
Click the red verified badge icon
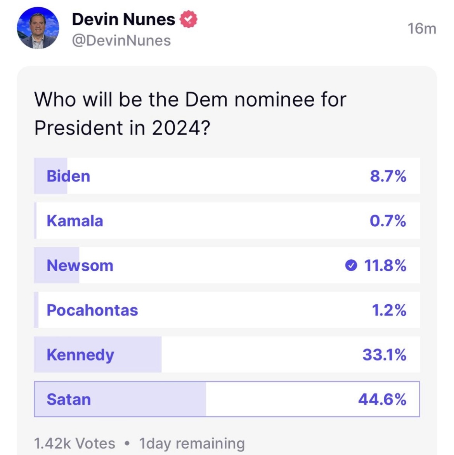pos(188,19)
